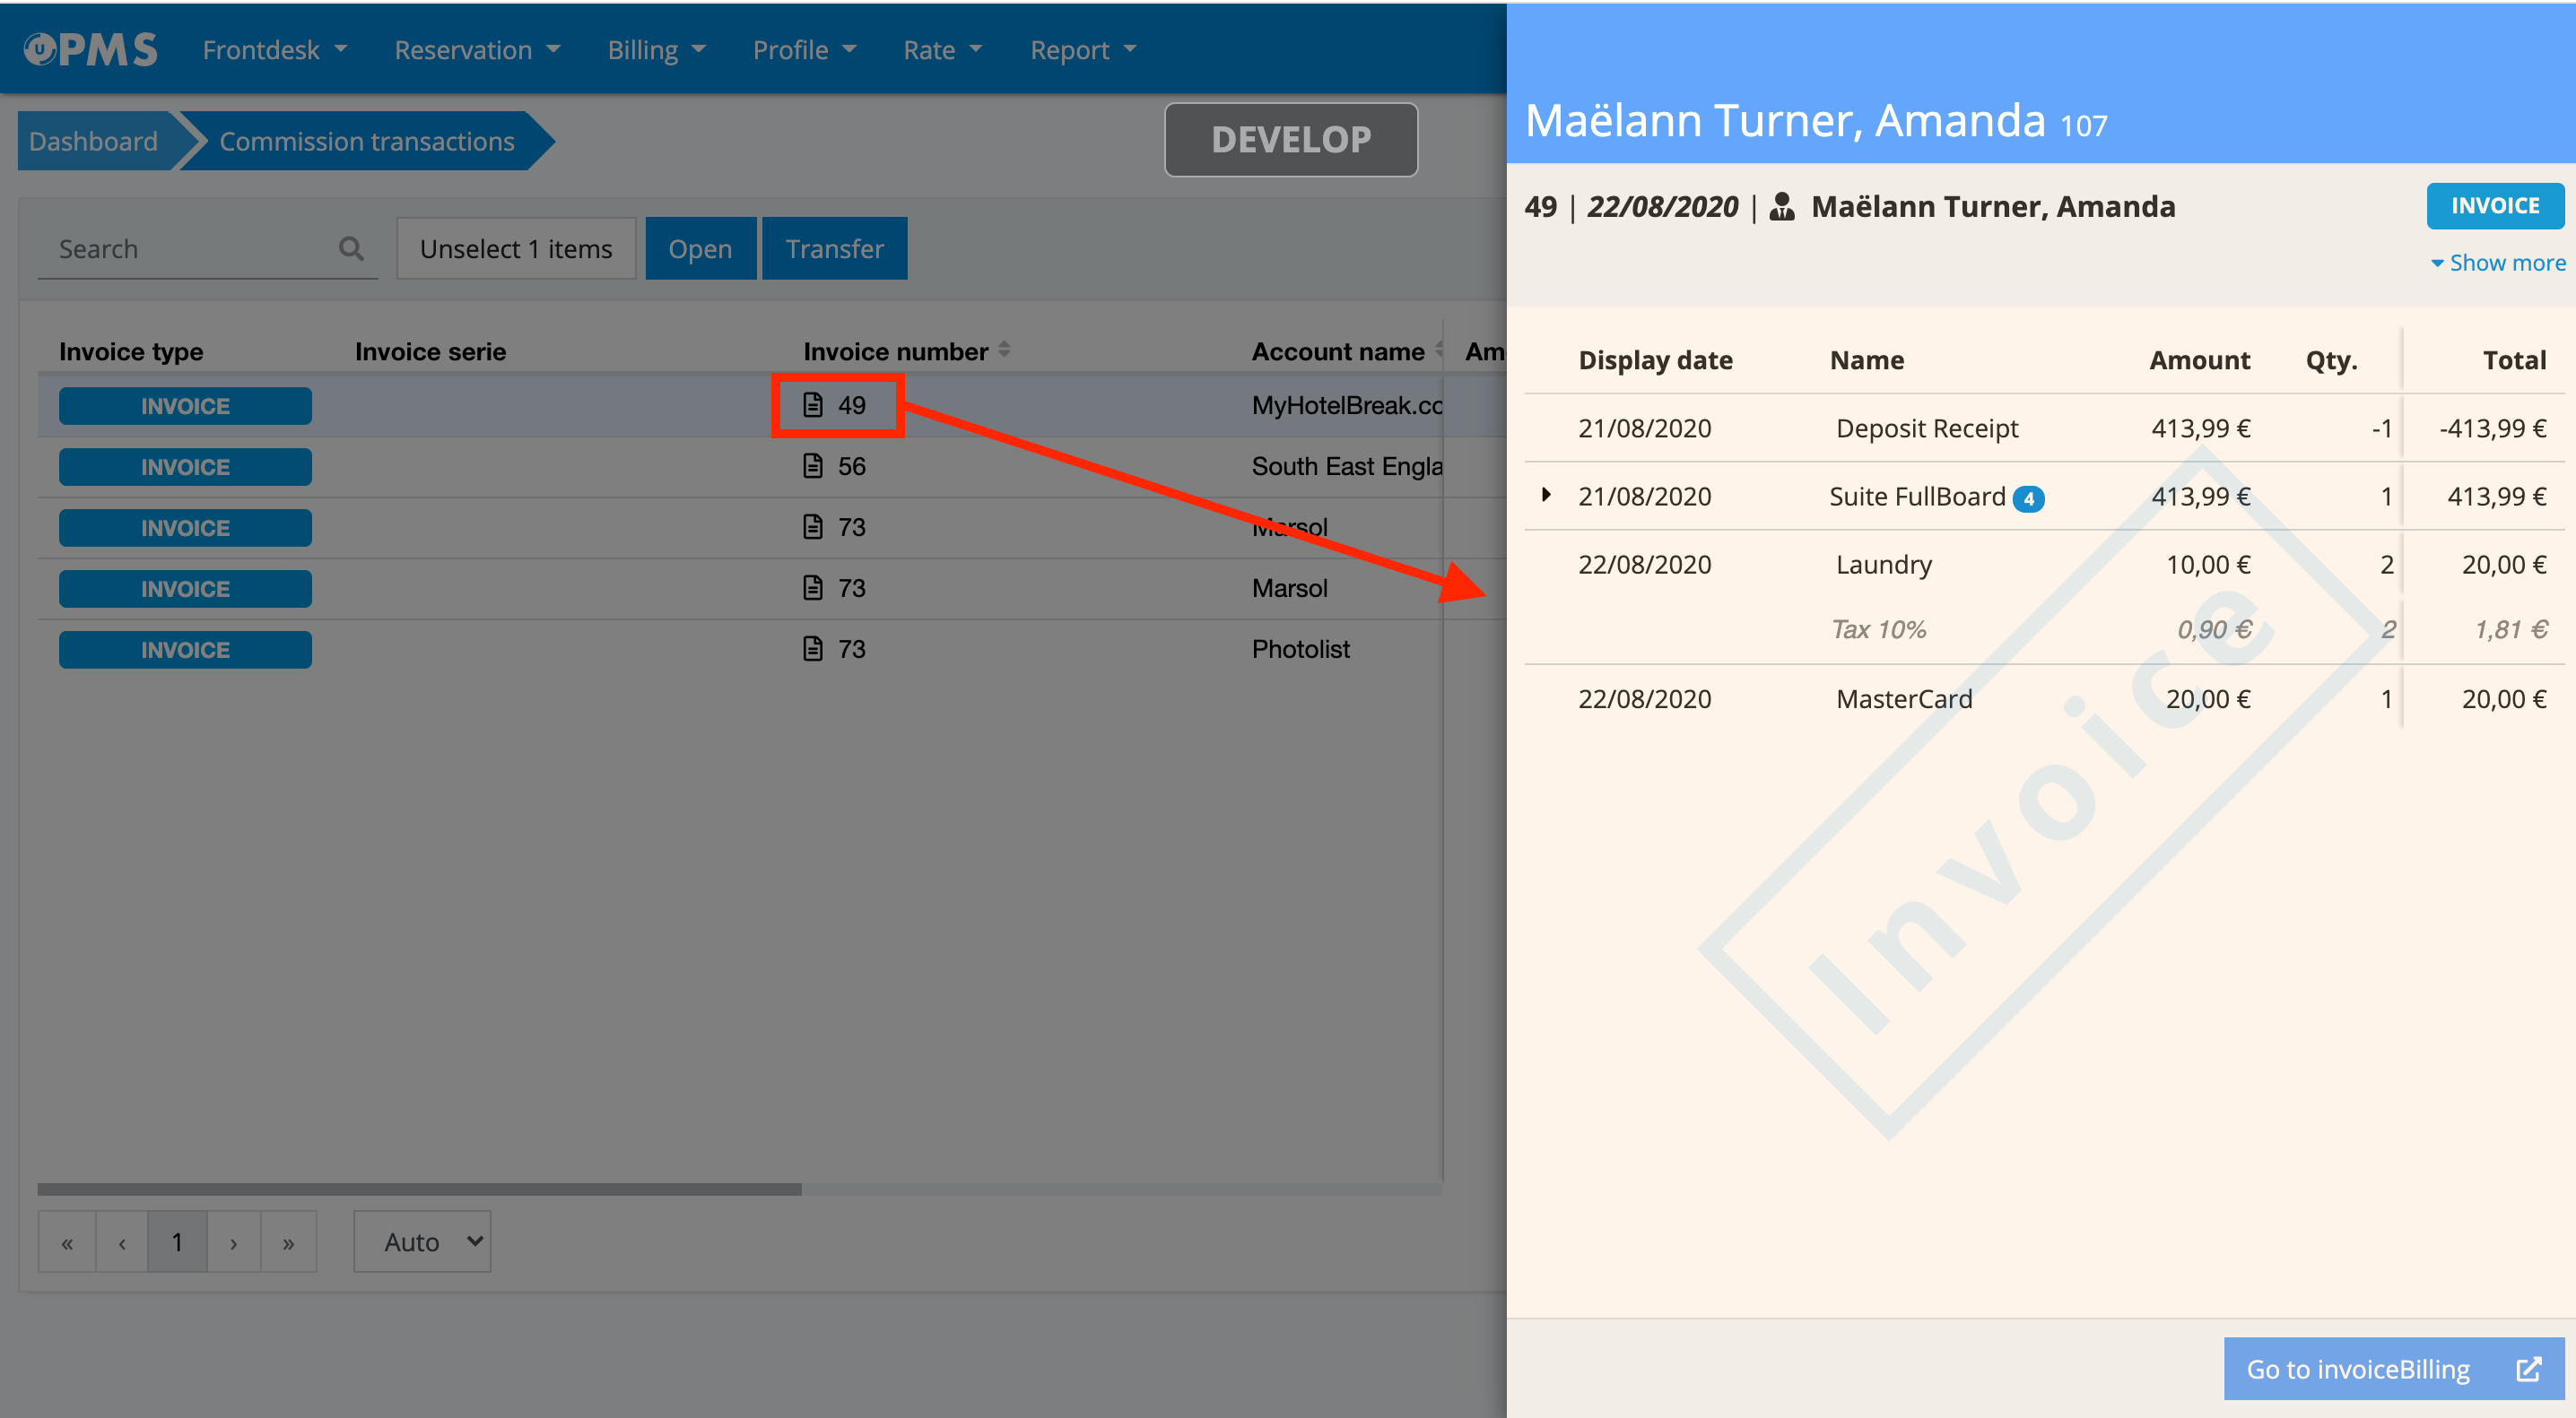Click Unselect 1 items button
The image size is (2576, 1418).
pos(516,247)
